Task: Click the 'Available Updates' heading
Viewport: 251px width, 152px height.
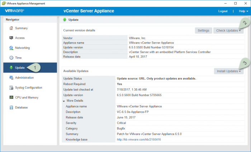Action: point(76,71)
